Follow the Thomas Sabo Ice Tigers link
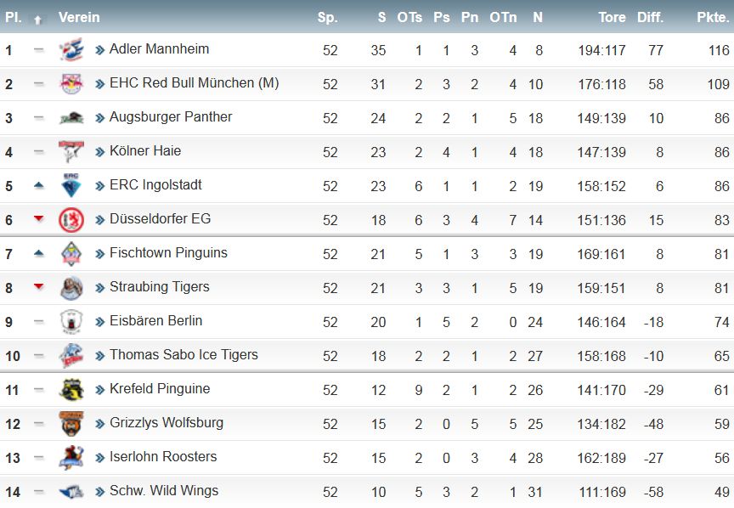 click(x=183, y=354)
